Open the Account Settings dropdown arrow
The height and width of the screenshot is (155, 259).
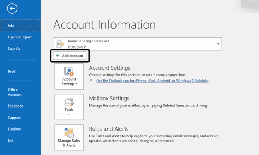click(x=76, y=84)
